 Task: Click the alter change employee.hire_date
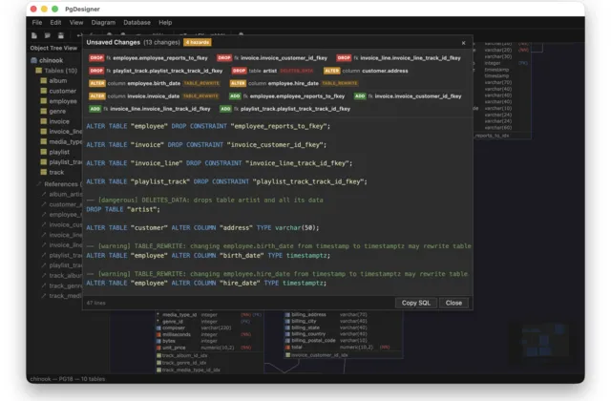(x=293, y=83)
